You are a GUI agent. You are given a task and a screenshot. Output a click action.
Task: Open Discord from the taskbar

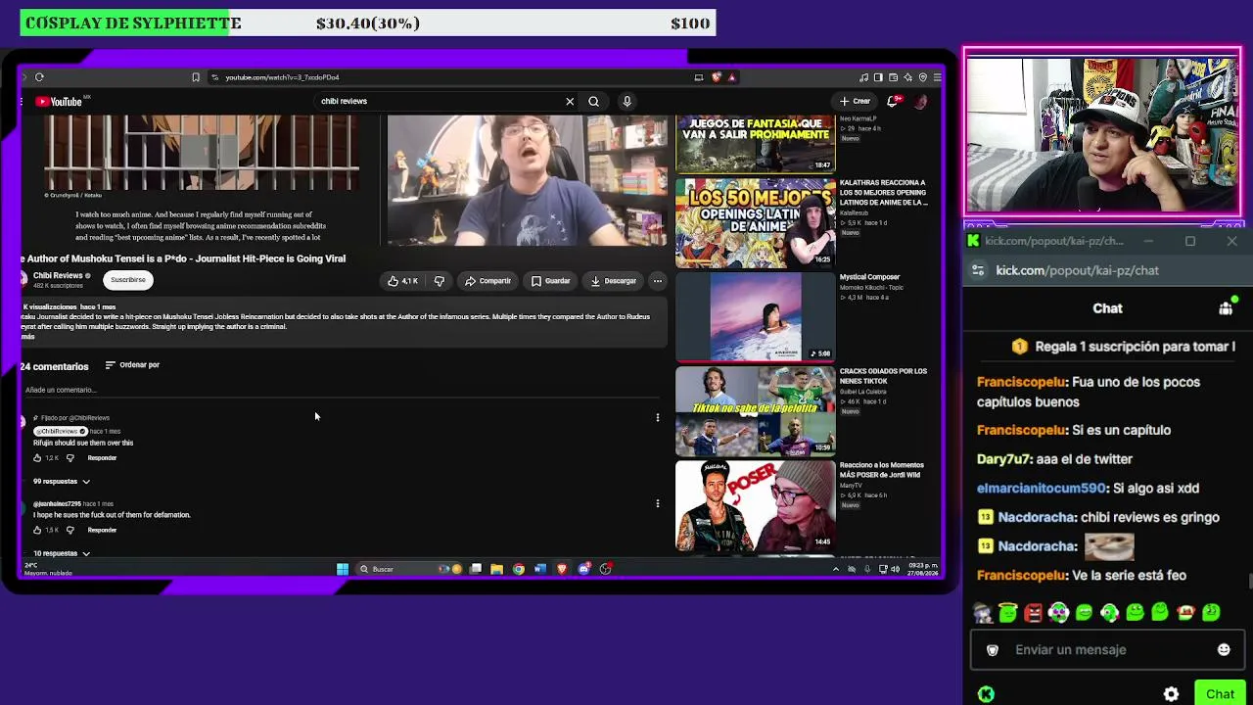[x=583, y=569]
